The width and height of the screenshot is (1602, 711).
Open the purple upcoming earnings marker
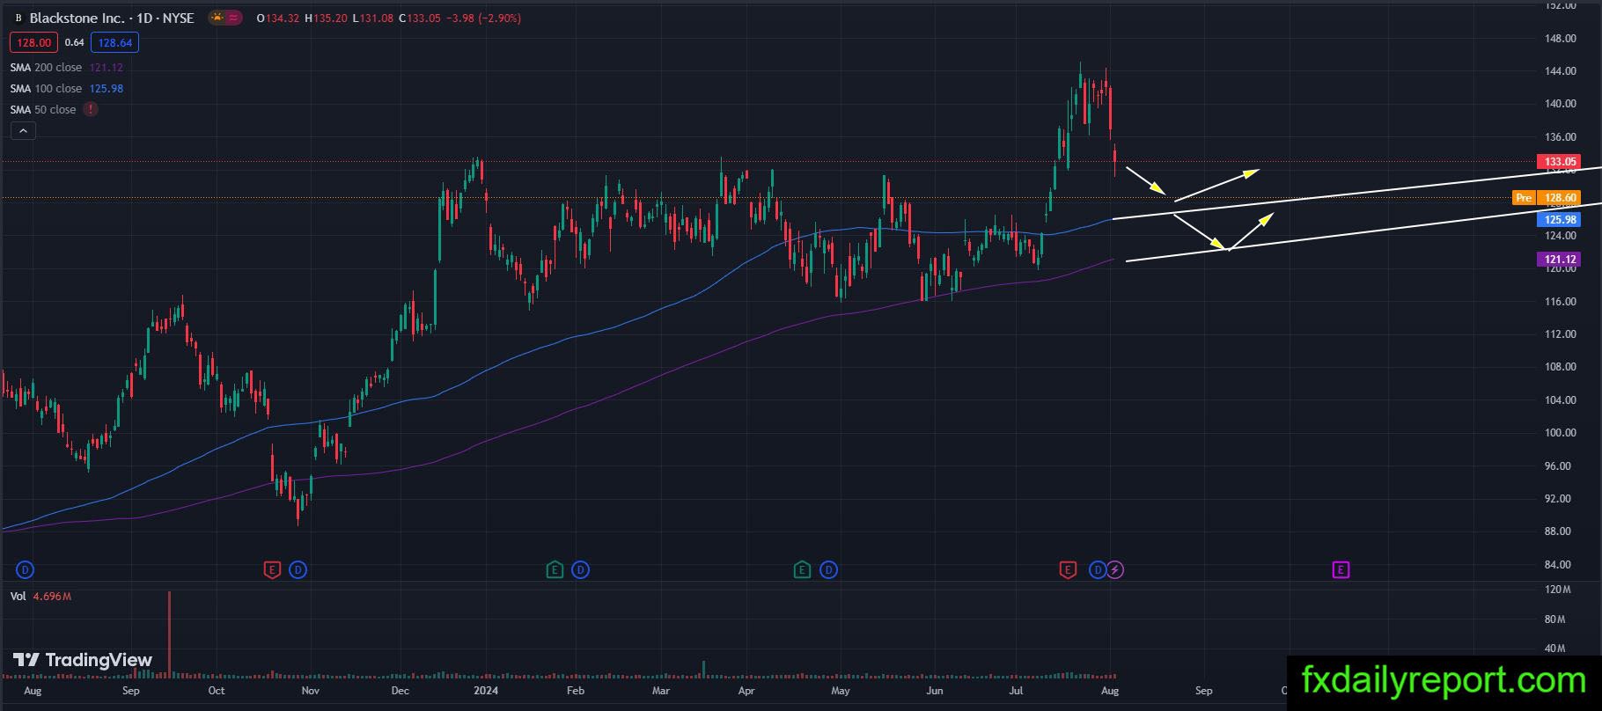(1341, 570)
